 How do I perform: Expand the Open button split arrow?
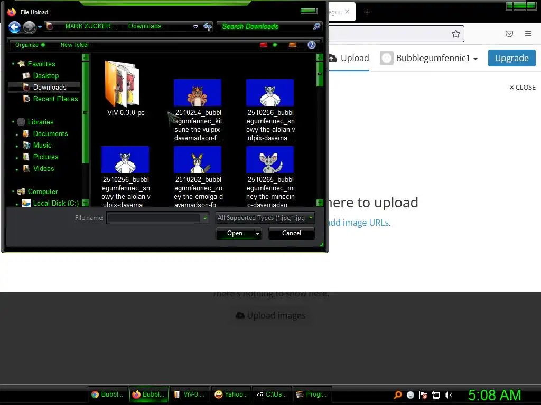257,233
